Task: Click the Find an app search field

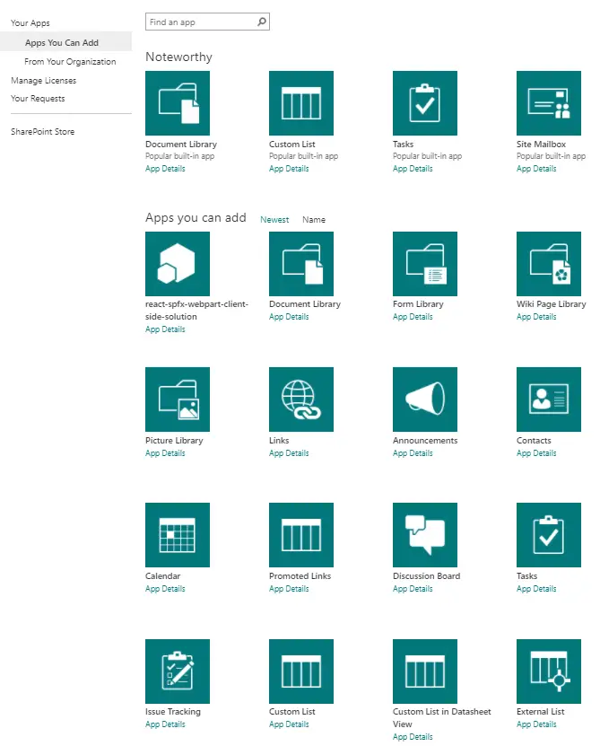Action: 207,22
